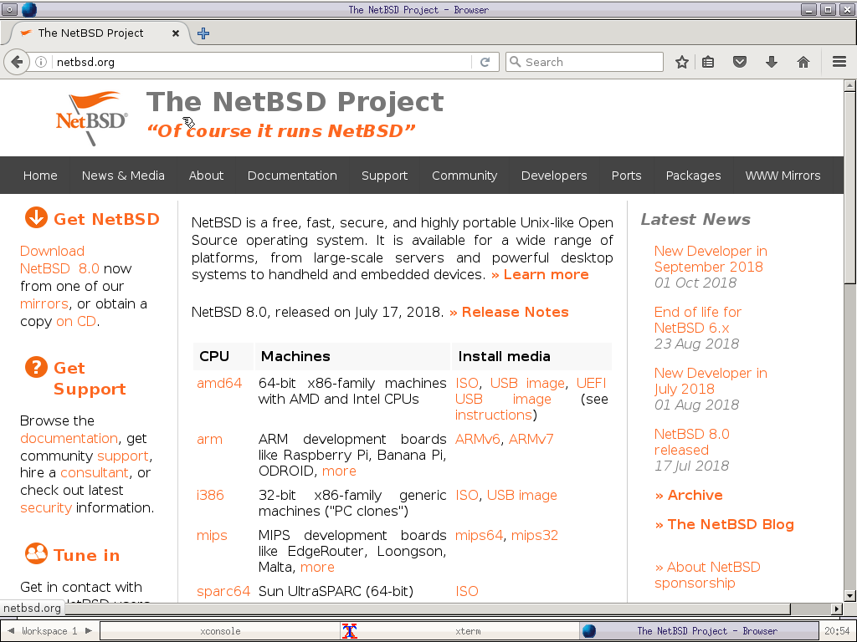Click the Tune in people icon

(36, 553)
